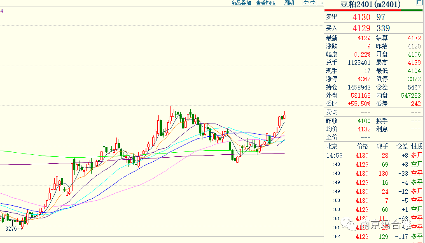Click the 内盘 value 547233
The width and height of the screenshot is (425, 243).
coord(411,95)
